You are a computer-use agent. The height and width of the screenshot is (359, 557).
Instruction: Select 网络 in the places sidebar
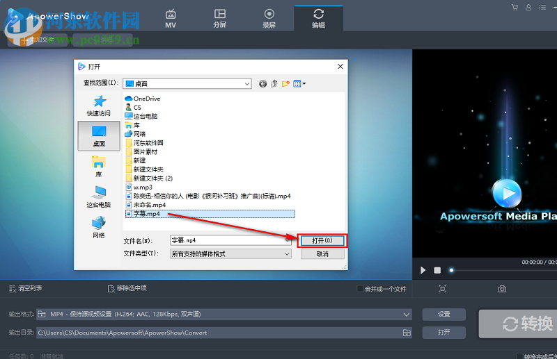point(99,228)
